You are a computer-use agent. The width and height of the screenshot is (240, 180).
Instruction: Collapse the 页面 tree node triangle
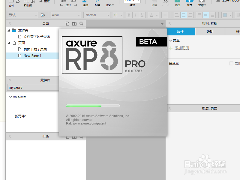point(9,43)
